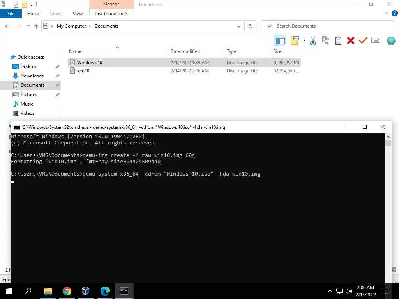The height and width of the screenshot is (299, 399).
Task: Click the Email envelope toolbar icon
Action: coord(376,40)
